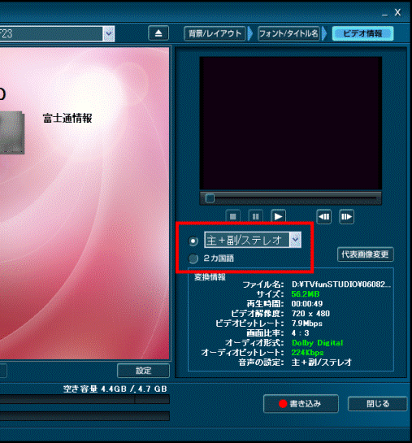Switch to ビデオ情報 tab
412x443 pixels.
363,33
